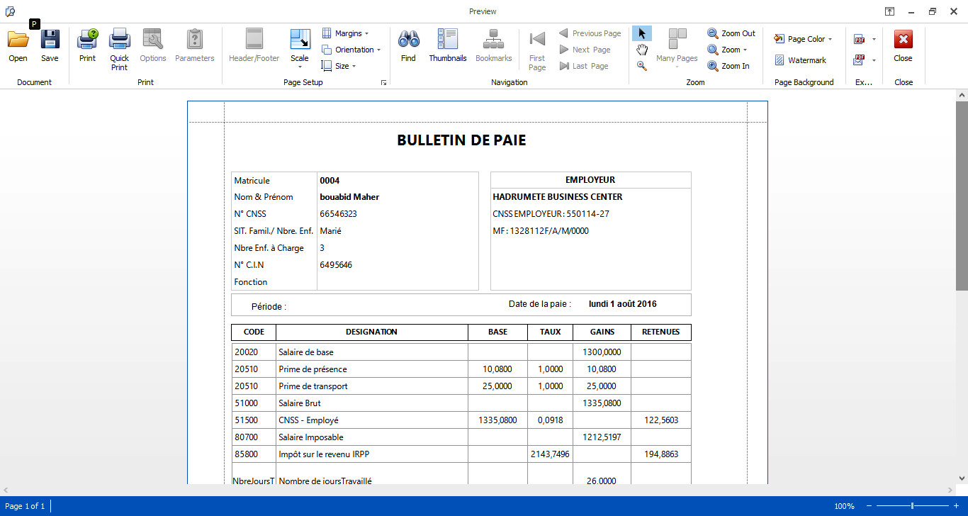Click the name 'bouabid Maher'
Image resolution: width=968 pixels, height=516 pixels.
349,197
